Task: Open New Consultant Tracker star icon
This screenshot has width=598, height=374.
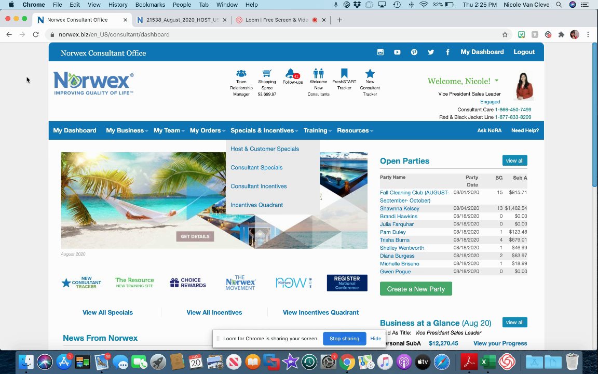Action: click(x=370, y=73)
